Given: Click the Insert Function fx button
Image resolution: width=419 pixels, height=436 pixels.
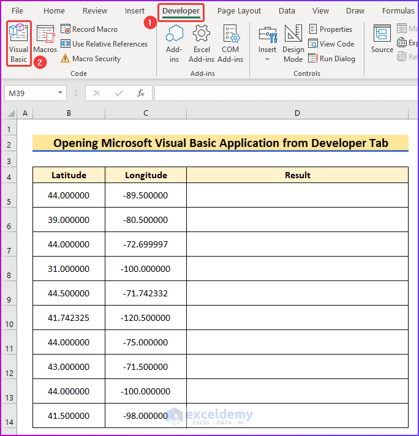Looking at the screenshot, I should [141, 93].
